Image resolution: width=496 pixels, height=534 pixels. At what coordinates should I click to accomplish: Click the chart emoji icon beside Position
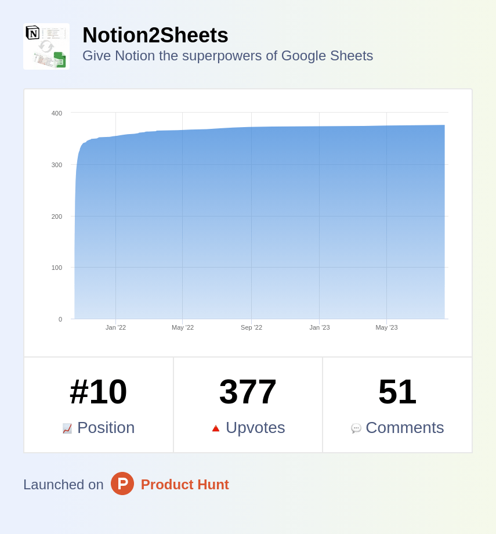[x=67, y=428]
